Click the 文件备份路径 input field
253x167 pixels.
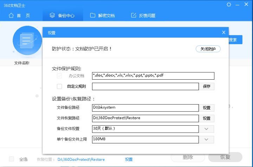[145, 108]
